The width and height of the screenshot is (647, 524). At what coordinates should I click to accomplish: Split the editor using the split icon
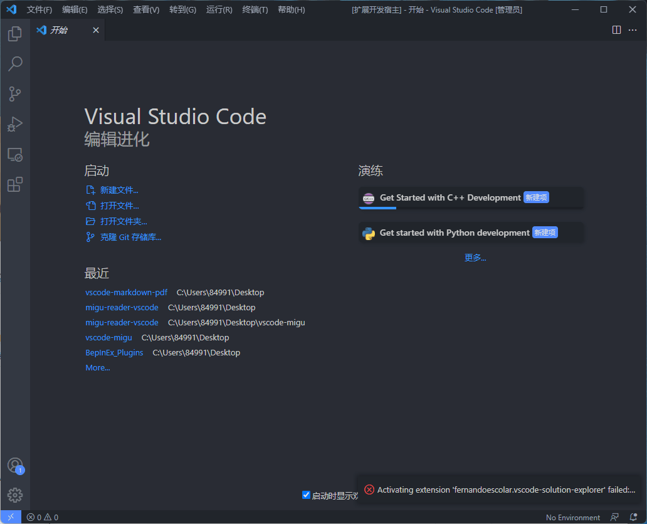(616, 29)
